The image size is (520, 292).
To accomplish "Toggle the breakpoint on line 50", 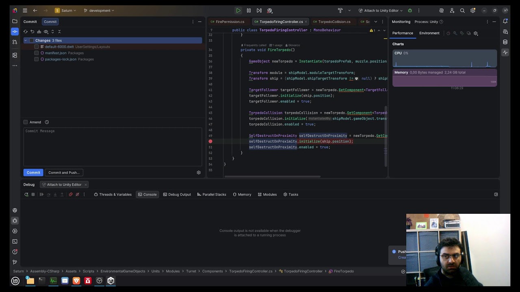I will (x=210, y=142).
